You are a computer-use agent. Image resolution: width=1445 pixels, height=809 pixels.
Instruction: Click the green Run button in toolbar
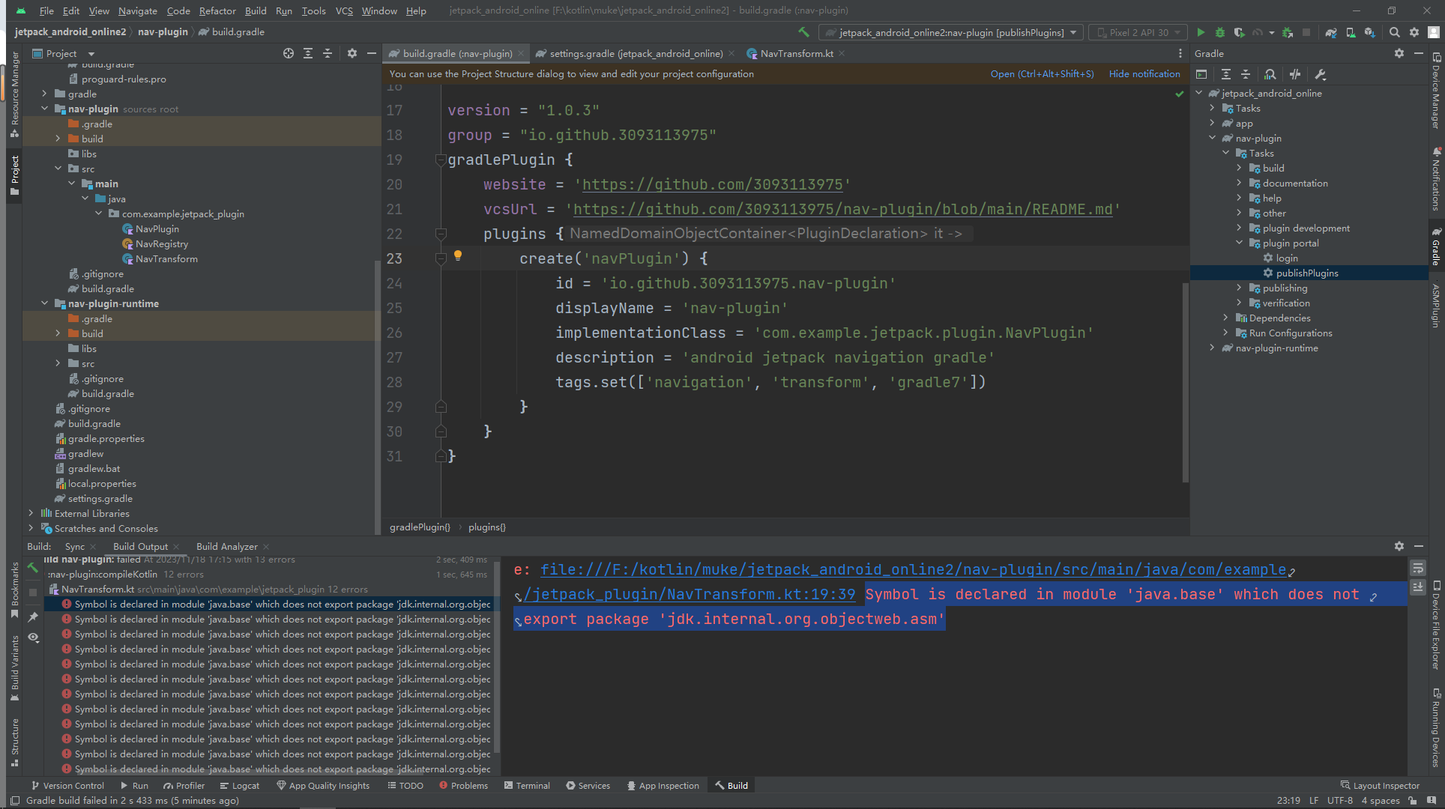1201,32
